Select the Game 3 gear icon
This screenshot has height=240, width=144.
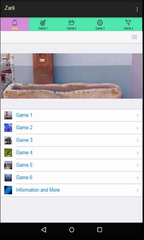pyautogui.click(x=100, y=23)
